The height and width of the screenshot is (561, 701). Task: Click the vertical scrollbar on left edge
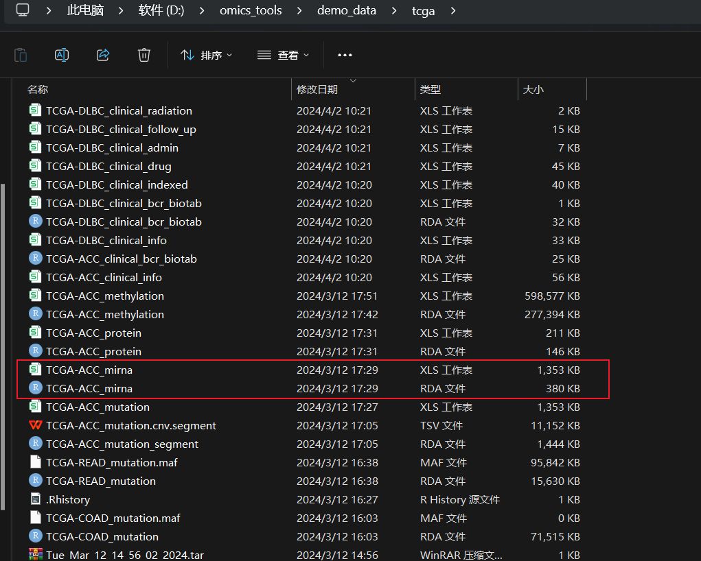(x=3, y=346)
